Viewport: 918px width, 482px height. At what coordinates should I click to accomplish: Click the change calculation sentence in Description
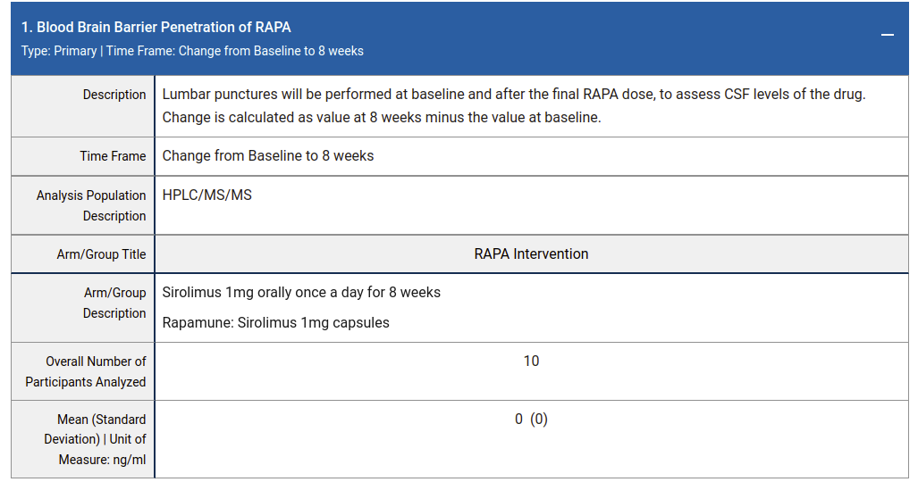click(382, 118)
